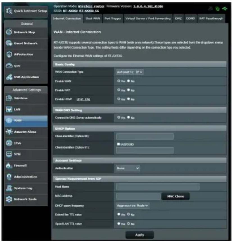Select No for Enable WAN
The height and width of the screenshot is (241, 232).
[x=129, y=81]
